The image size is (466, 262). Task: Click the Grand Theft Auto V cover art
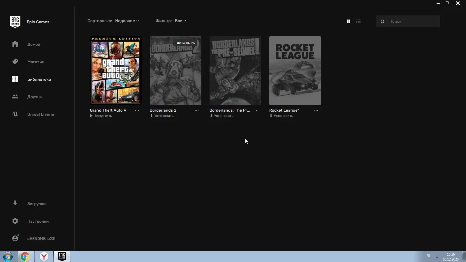coord(116,71)
